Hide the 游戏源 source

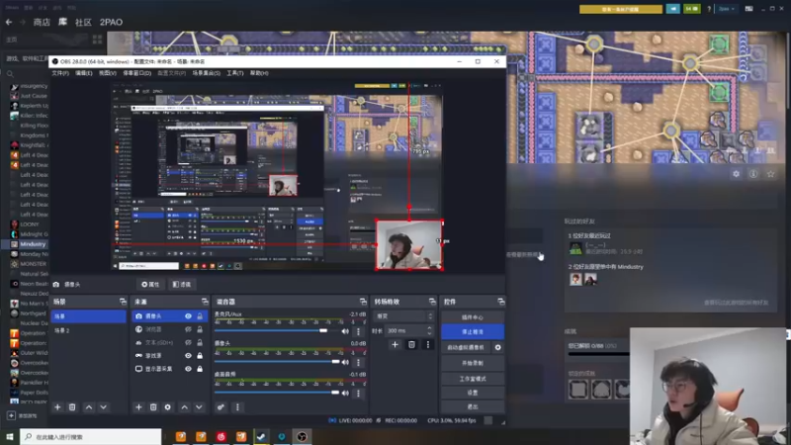[188, 355]
